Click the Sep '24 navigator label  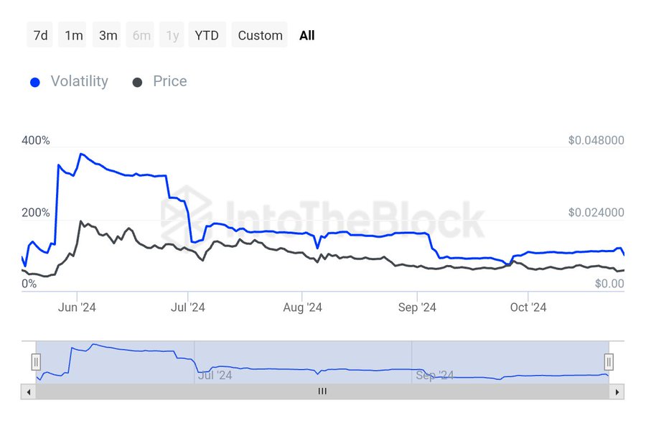(x=435, y=375)
